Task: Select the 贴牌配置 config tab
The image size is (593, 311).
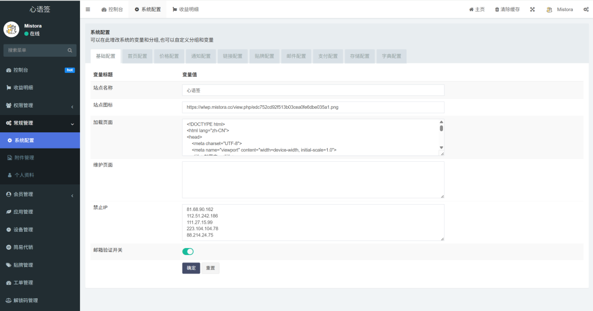Action: click(x=264, y=56)
